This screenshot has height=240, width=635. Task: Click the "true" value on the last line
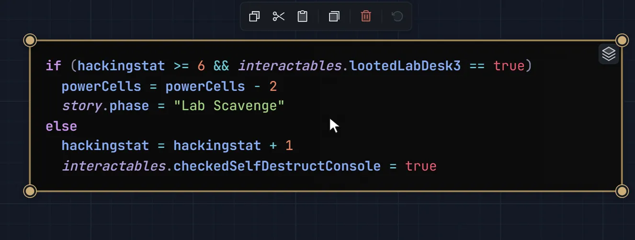421,166
